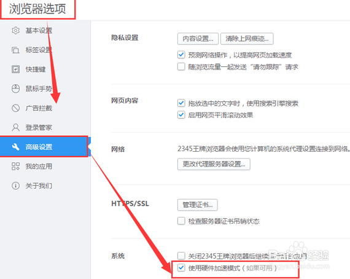The width and height of the screenshot is (350, 279).
Task: Click the 网络 section label
Action: coord(118,149)
